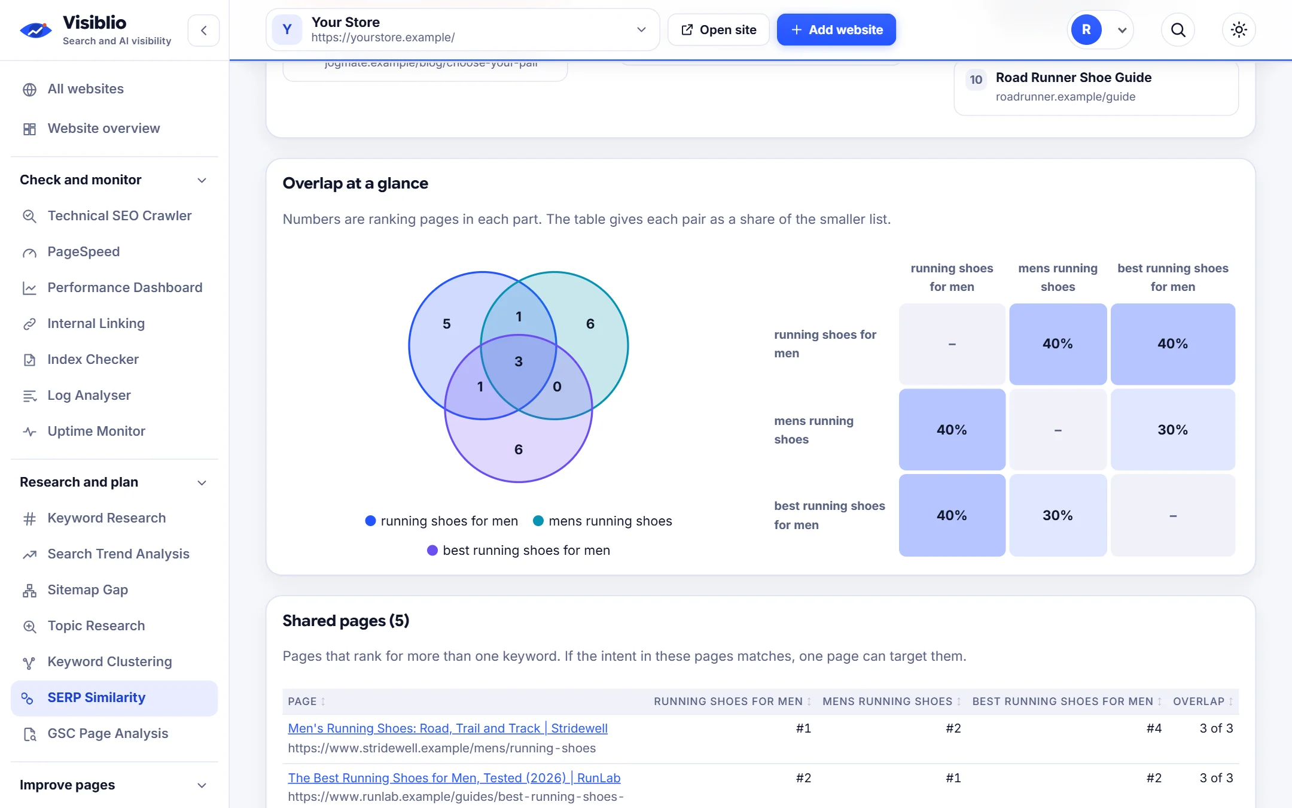Viewport: 1292px width, 808px height.
Task: Click the Technical SEO Crawler icon
Action: click(29, 216)
